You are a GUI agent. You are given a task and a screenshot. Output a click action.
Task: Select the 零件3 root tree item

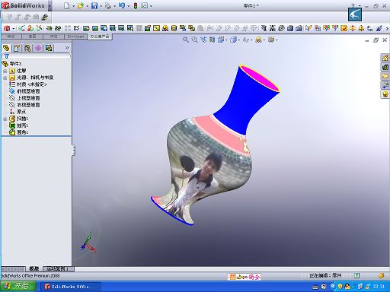15,64
